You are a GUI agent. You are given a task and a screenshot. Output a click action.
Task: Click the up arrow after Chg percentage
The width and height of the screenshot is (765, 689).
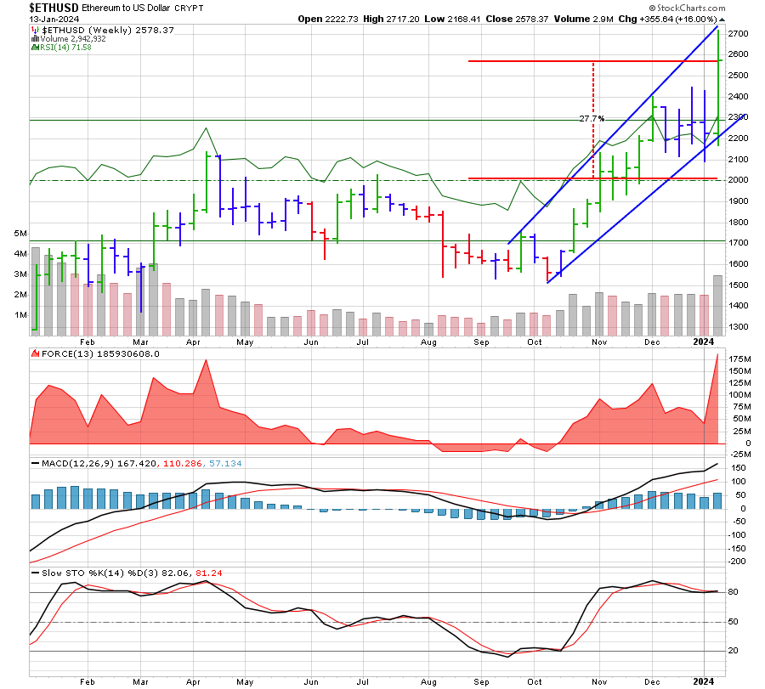722,19
